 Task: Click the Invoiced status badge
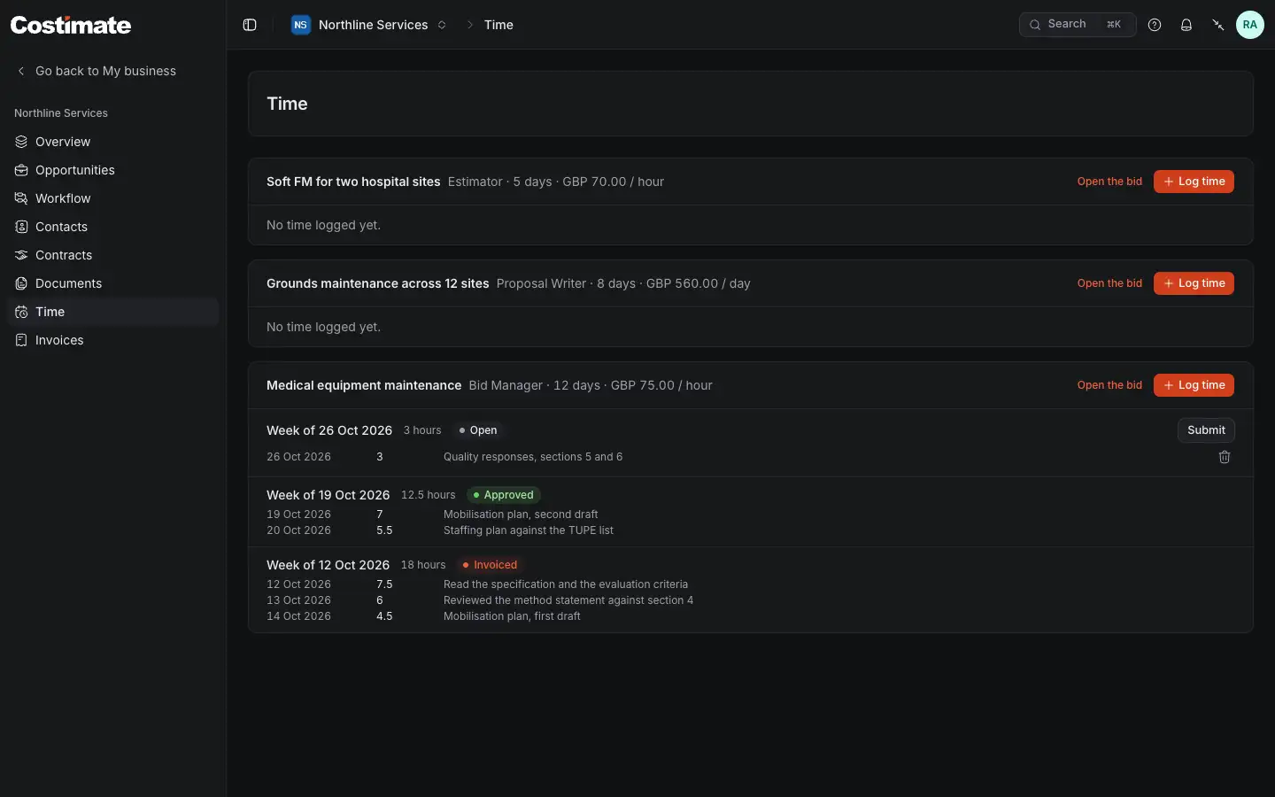pos(490,565)
